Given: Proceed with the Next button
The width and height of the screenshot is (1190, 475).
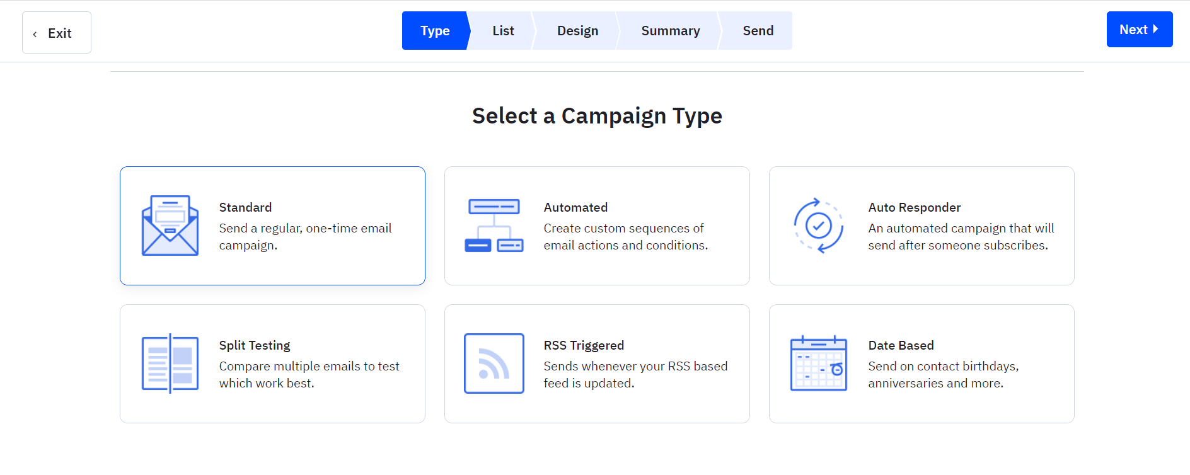Looking at the screenshot, I should click(x=1140, y=29).
